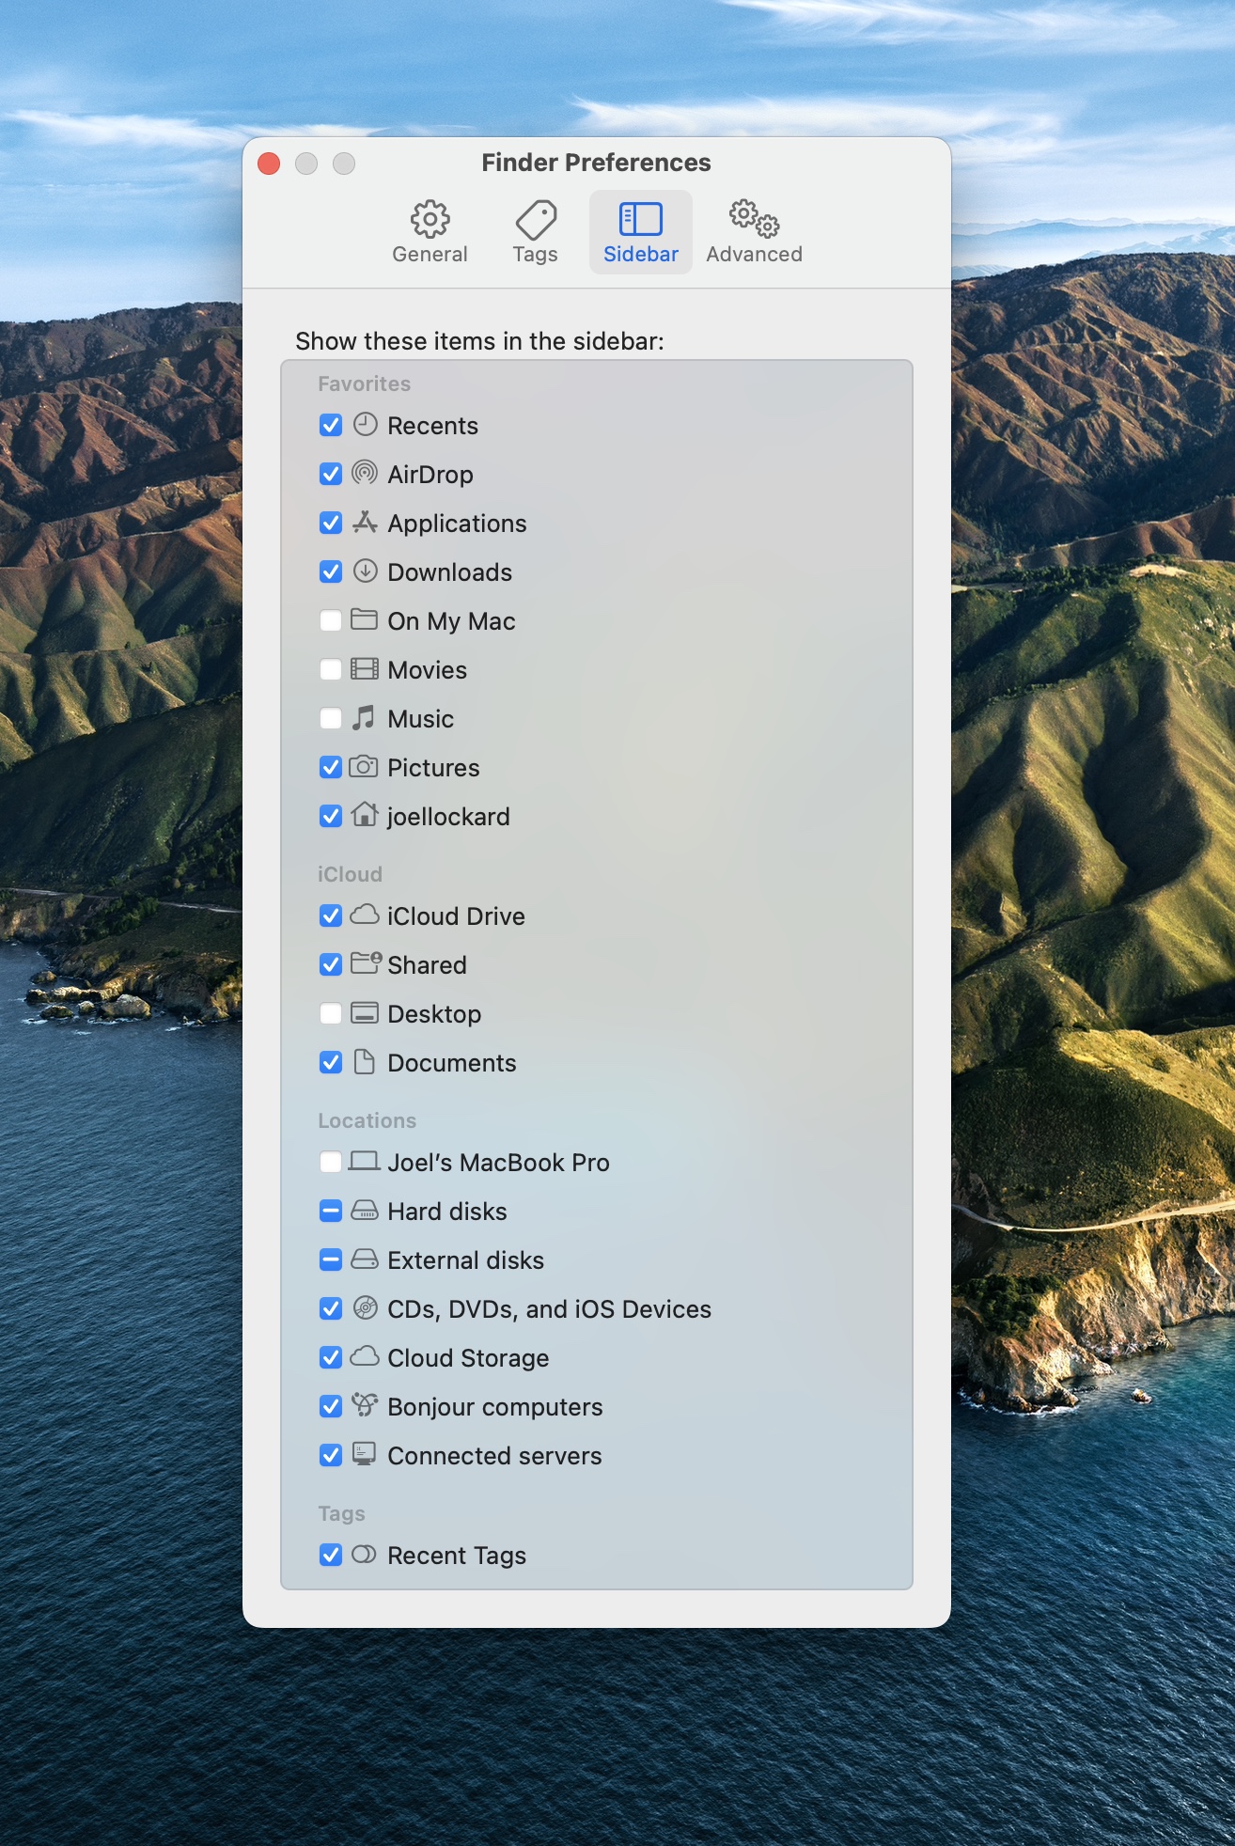Disable the Documents checkbox
1235x1846 pixels.
click(x=331, y=1062)
